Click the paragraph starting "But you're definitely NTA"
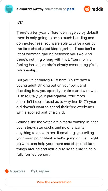This screenshot has height=191, width=108. click(57, 96)
